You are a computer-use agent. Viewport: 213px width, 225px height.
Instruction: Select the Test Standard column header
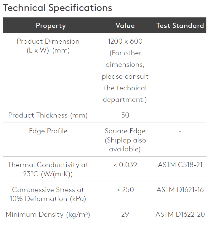180,26
